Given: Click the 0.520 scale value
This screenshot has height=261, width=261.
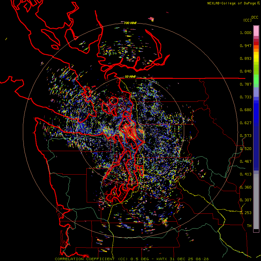Looking at the screenshot, I should coord(246,149).
